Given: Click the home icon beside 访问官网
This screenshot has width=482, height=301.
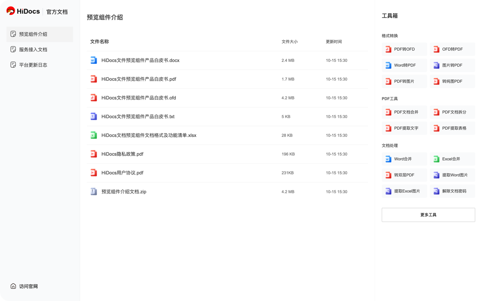Looking at the screenshot, I should coord(13,286).
